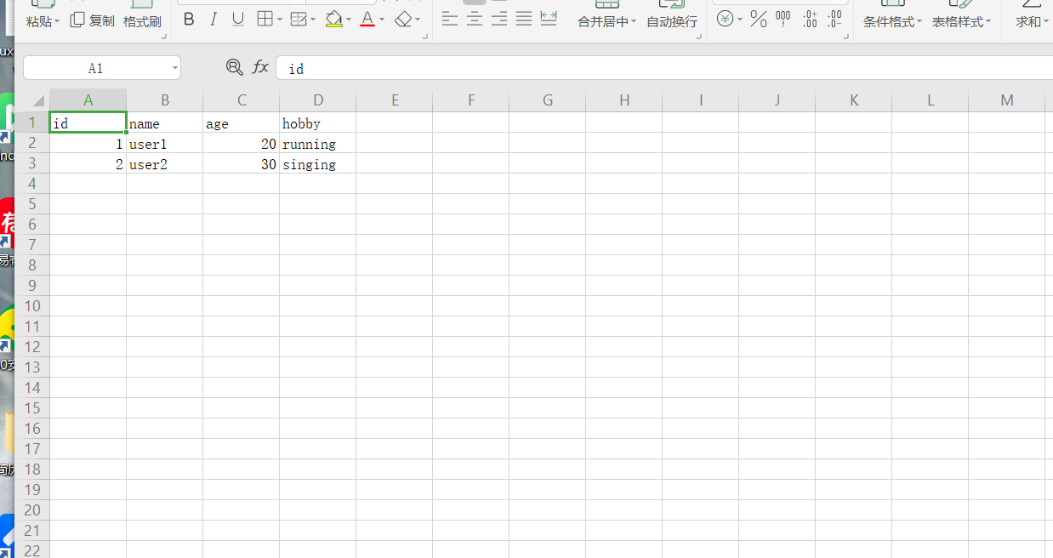The height and width of the screenshot is (558, 1053).
Task: Toggle italic formatting
Action: 213,20
